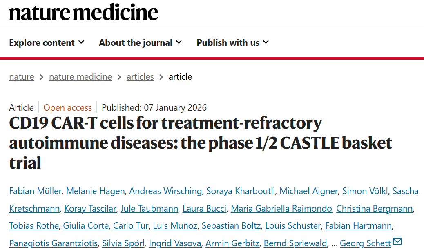Click the envelope icon beside Georg Schett
This screenshot has width=424, height=252.
[x=397, y=241]
